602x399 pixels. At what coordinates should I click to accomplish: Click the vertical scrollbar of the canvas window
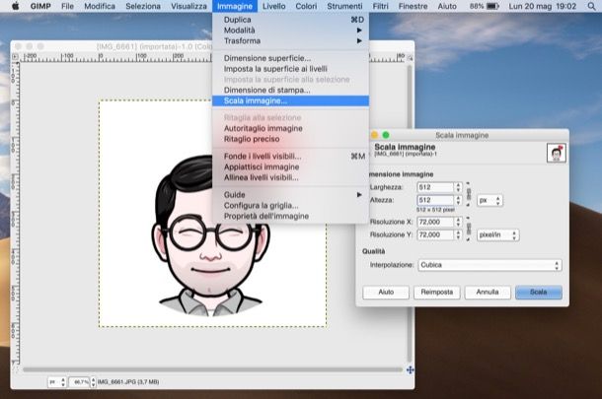[410, 214]
